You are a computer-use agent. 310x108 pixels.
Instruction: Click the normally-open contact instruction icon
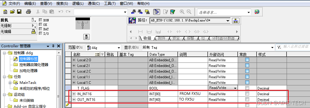pos(170,32)
